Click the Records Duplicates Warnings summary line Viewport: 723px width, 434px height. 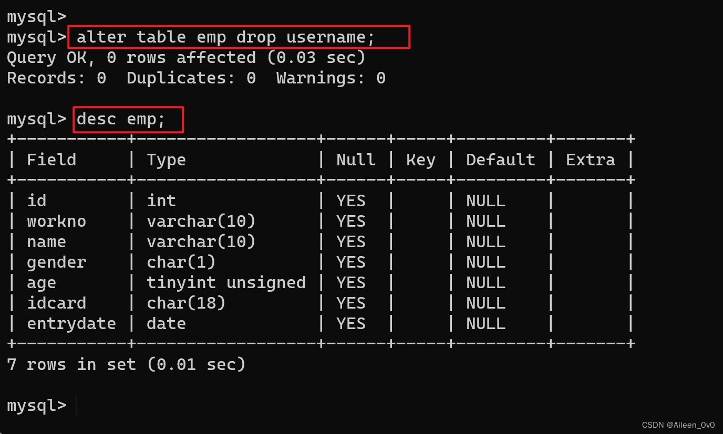pos(196,78)
